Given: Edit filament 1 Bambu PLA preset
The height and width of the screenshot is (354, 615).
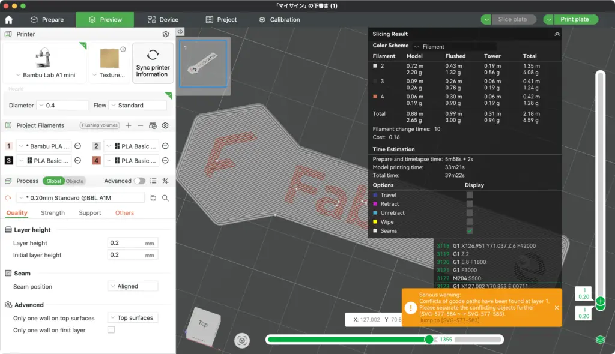Looking at the screenshot, I should click(x=77, y=146).
